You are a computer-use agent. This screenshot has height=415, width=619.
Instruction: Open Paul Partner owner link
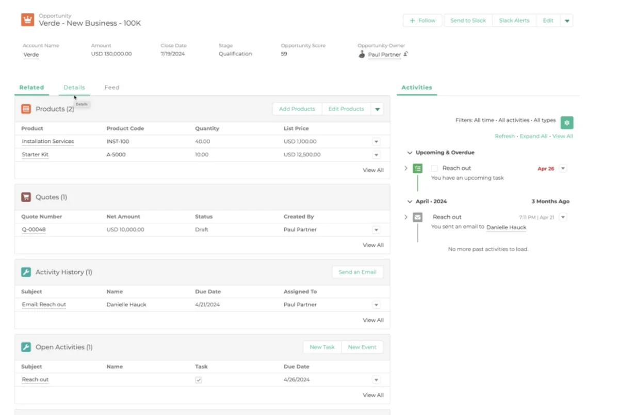pos(384,54)
